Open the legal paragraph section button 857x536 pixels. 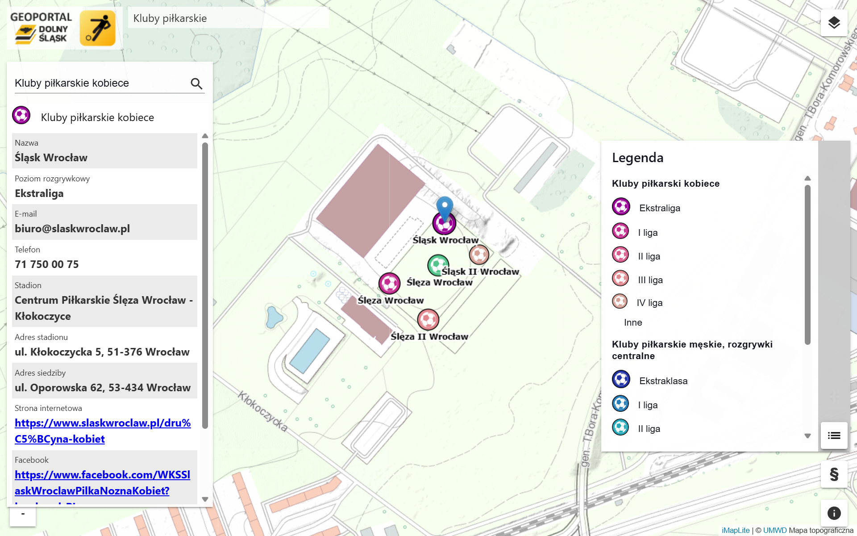834,474
